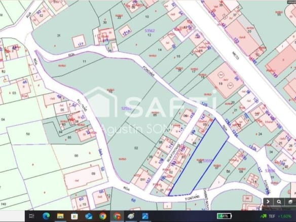Select parcel 31 on the cadastral map

(x=59, y=35)
